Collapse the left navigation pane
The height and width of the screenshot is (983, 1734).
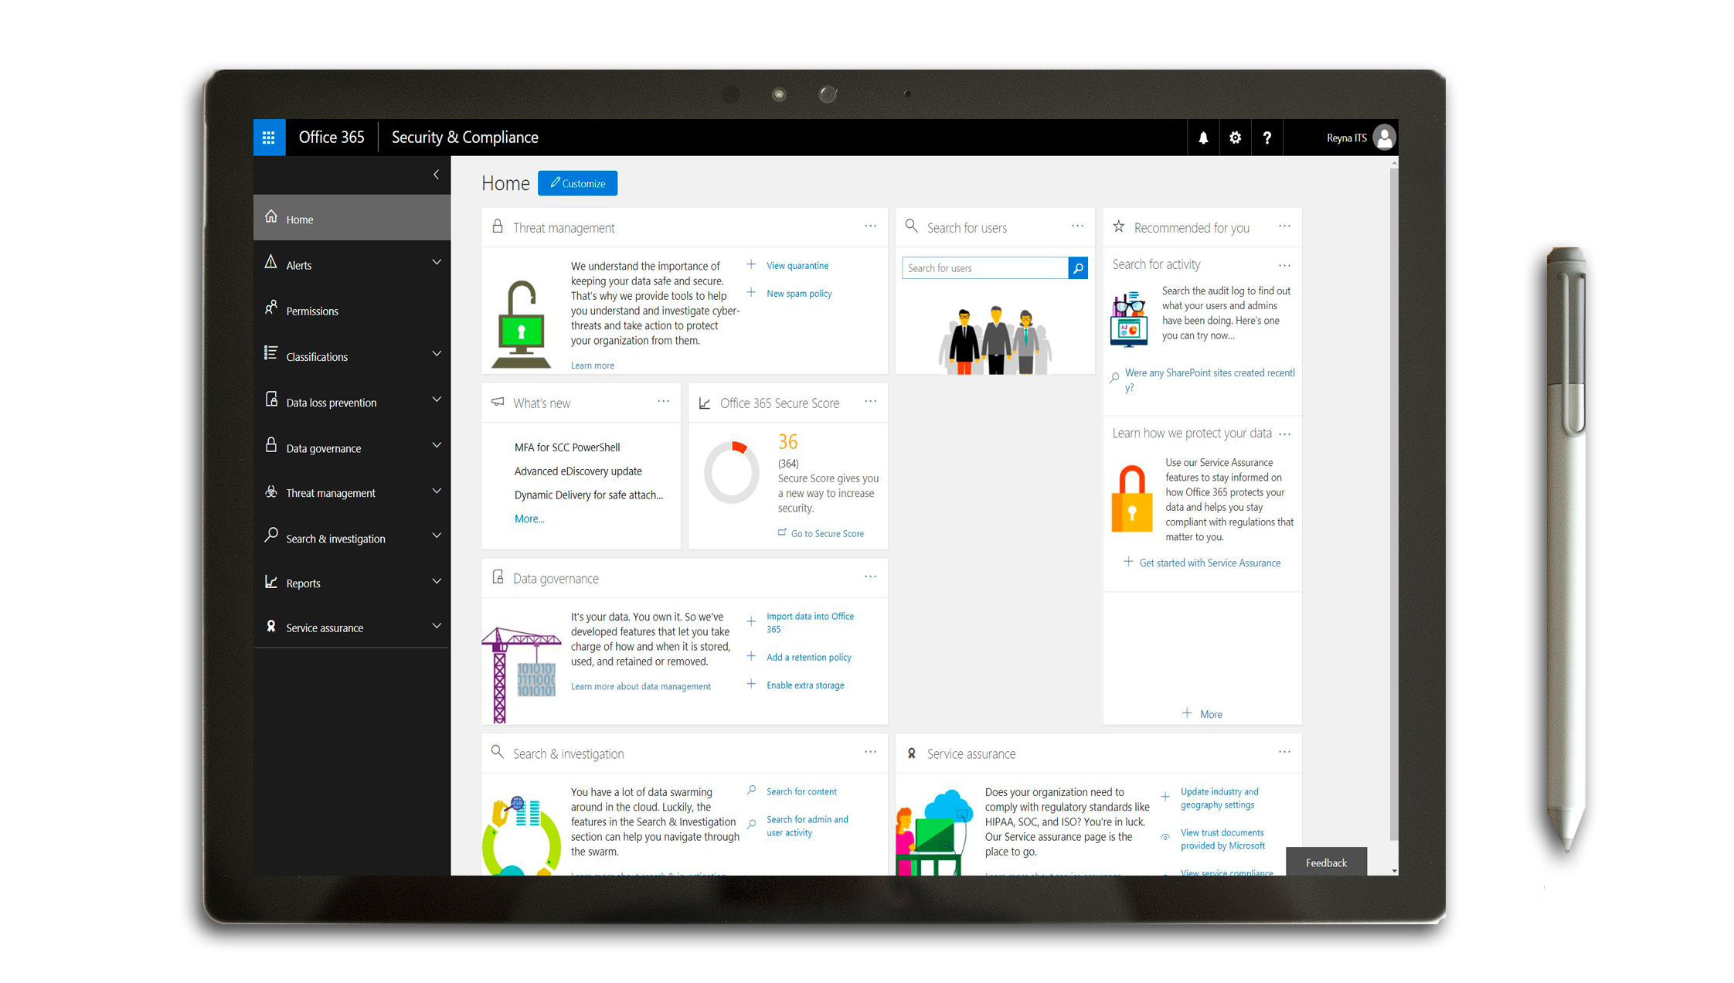pyautogui.click(x=436, y=175)
